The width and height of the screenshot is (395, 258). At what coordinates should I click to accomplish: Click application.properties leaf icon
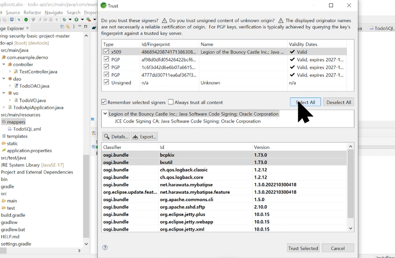point(4,150)
